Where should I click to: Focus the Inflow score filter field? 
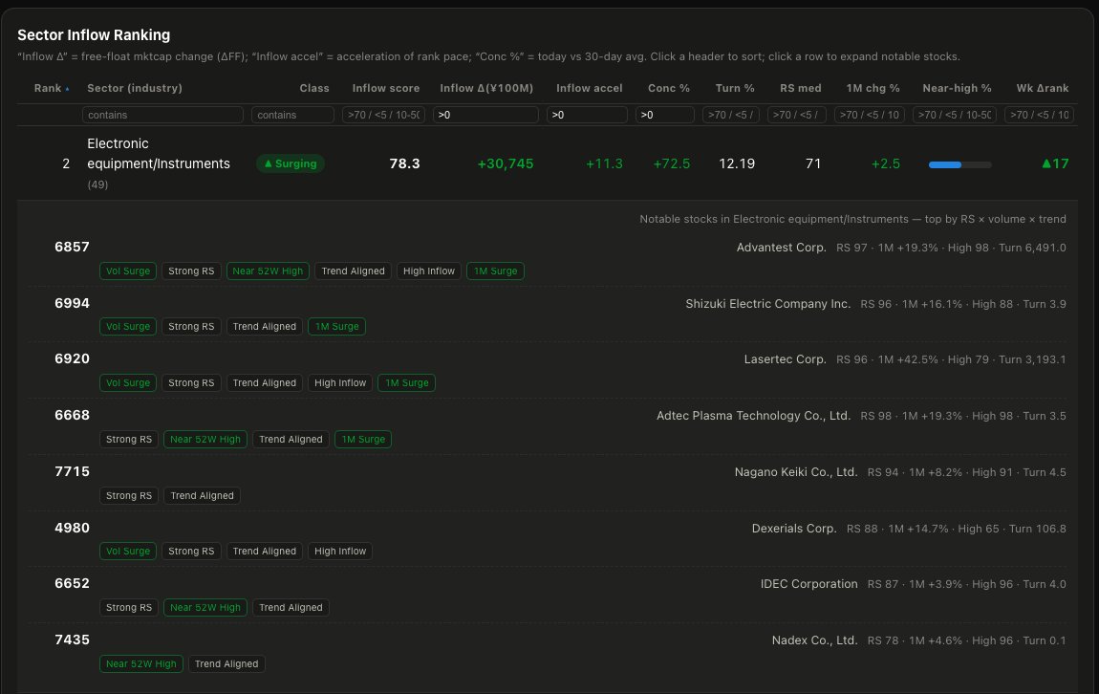(x=383, y=115)
